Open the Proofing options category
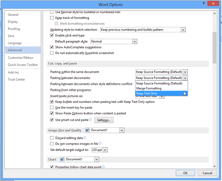Image resolution: width=222 pixels, height=181 pixels. pyautogui.click(x=23, y=29)
